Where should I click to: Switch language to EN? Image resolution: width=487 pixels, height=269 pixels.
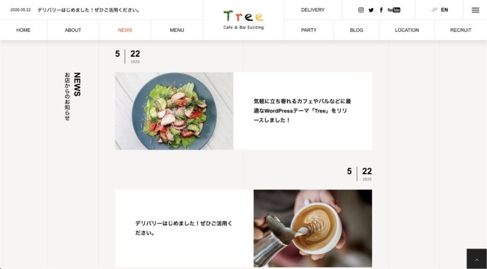click(x=444, y=10)
